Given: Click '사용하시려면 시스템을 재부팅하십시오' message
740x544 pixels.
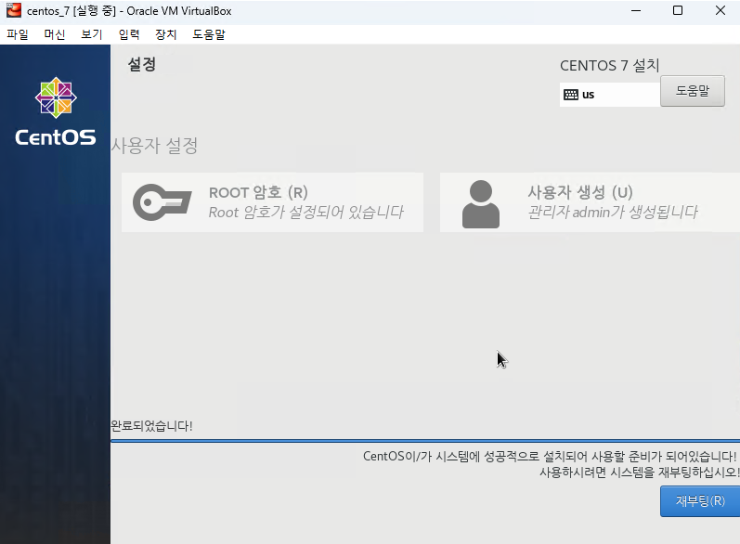Looking at the screenshot, I should click(640, 472).
